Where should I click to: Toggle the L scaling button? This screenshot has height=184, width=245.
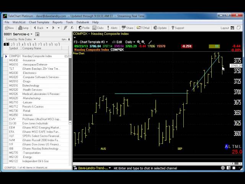pos(229,146)
